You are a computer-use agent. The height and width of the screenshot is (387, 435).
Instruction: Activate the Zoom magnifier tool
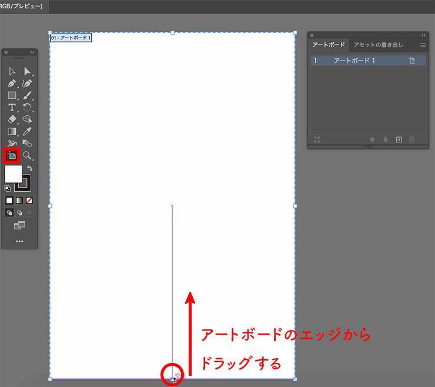[27, 156]
